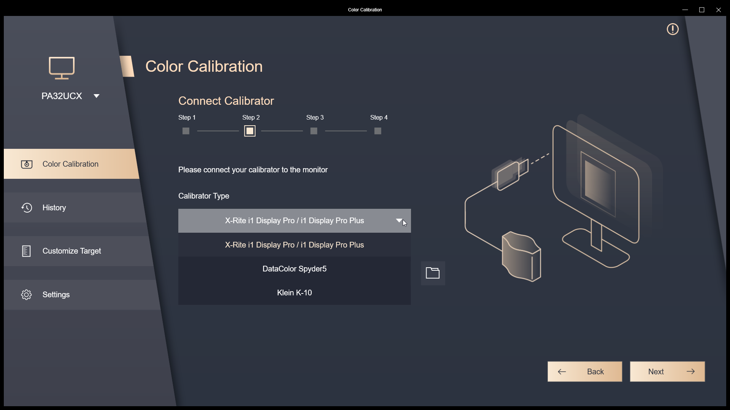The width and height of the screenshot is (730, 410).
Task: Click the exclamation info icon
Action: [673, 29]
